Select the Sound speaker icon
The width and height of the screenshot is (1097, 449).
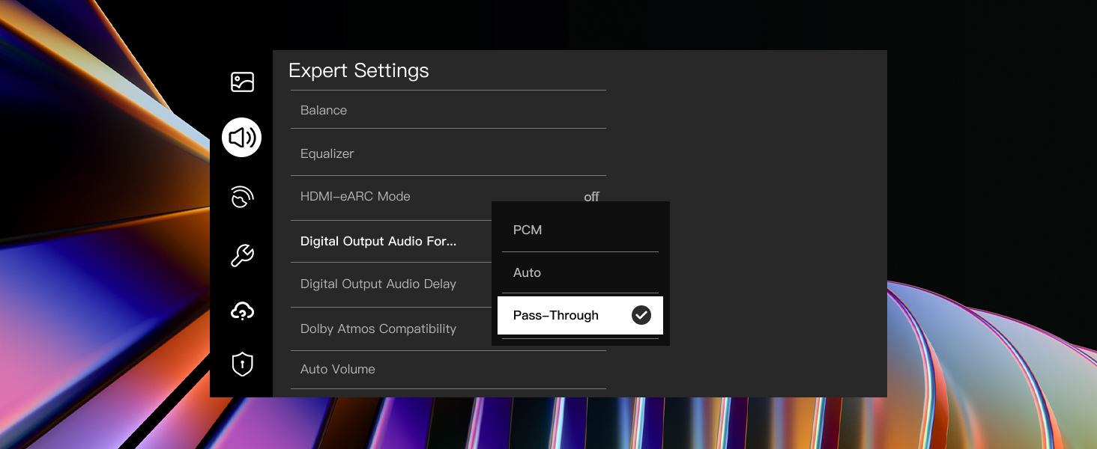242,138
